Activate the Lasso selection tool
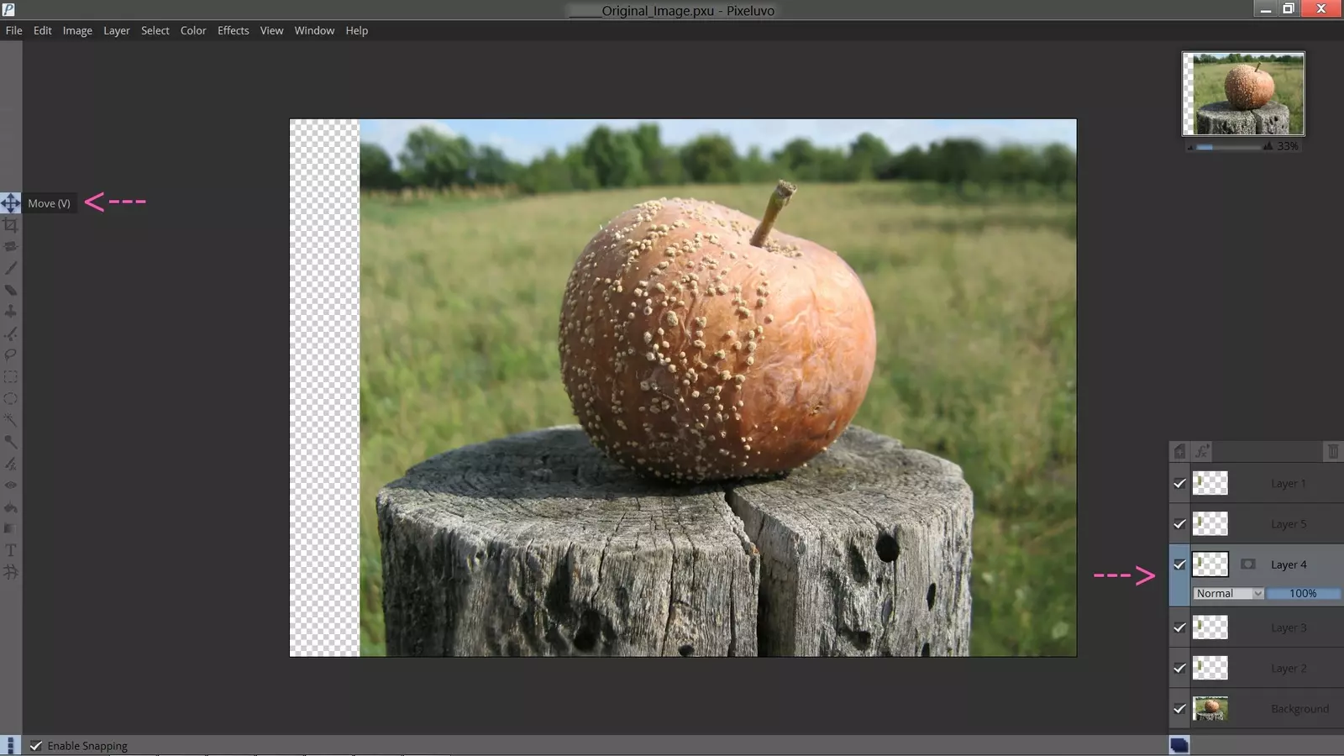 (10, 355)
